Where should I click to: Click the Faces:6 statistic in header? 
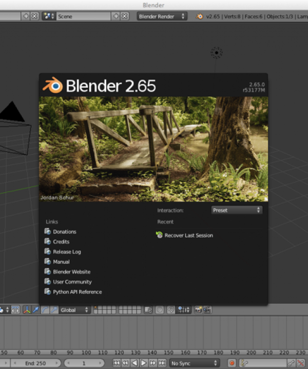pos(253,16)
